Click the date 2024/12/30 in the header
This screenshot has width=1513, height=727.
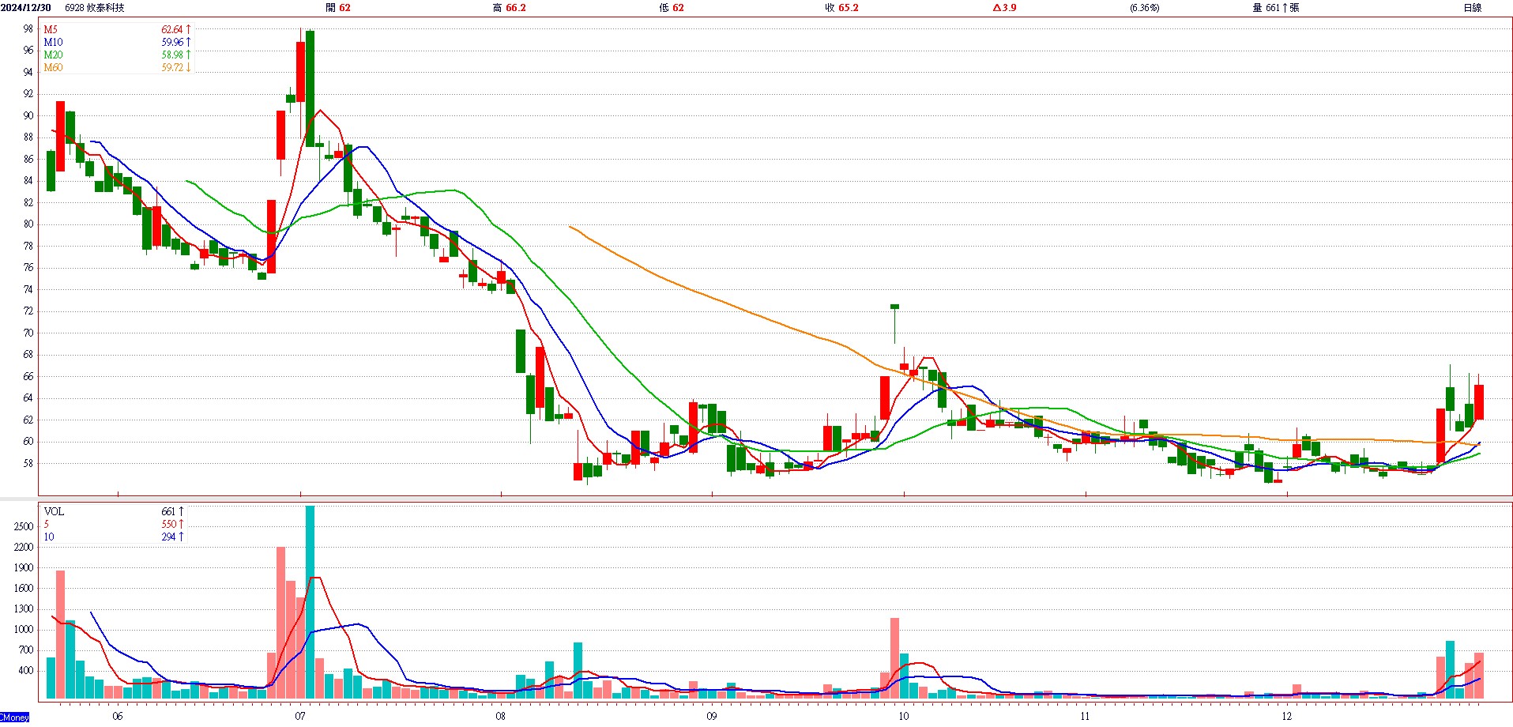pos(26,8)
